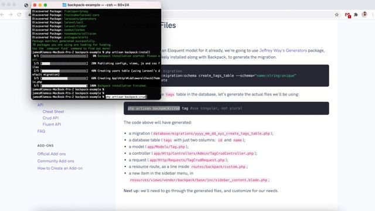Reload the page in the browser
375x211 pixels.
click(19, 15)
